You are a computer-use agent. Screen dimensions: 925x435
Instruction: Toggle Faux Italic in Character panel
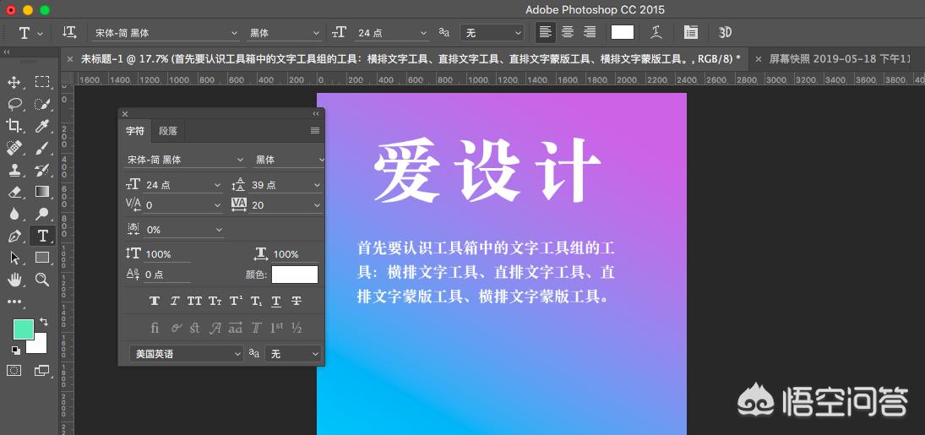click(x=175, y=301)
